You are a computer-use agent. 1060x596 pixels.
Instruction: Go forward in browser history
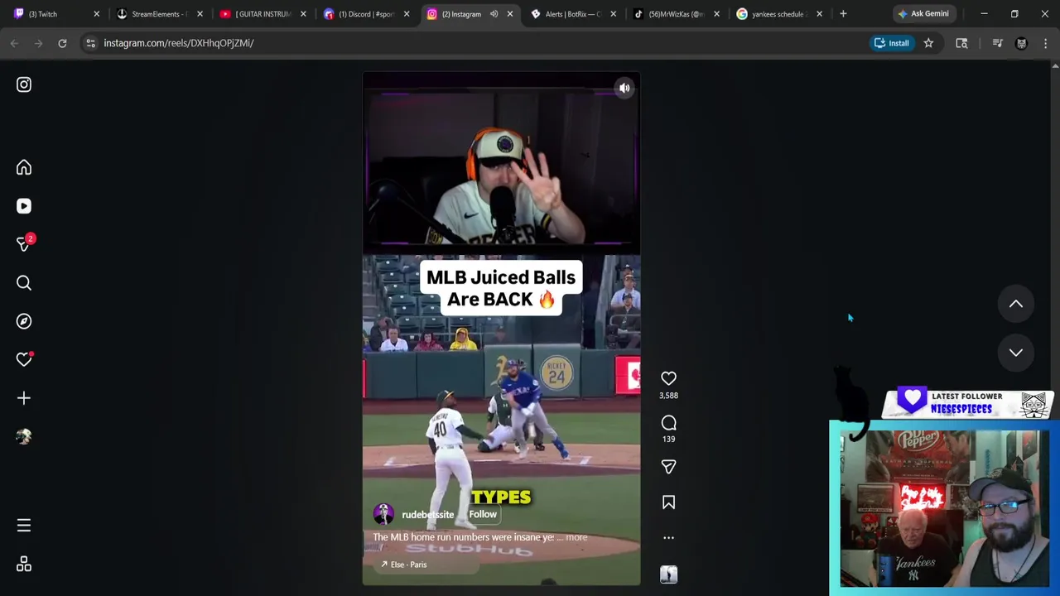[x=38, y=43]
